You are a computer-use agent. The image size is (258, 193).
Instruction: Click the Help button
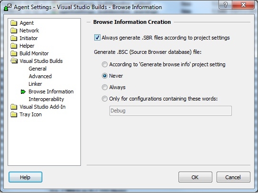(x=25, y=177)
